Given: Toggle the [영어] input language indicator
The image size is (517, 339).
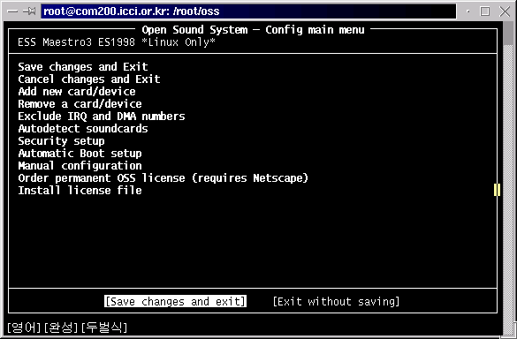Looking at the screenshot, I should click(24, 328).
